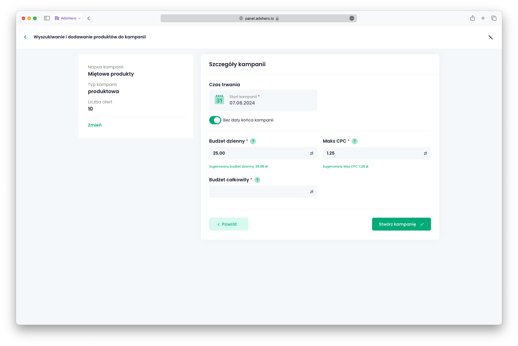
Task: Show help tooltip for Budżet dzienny
Action: [253, 141]
